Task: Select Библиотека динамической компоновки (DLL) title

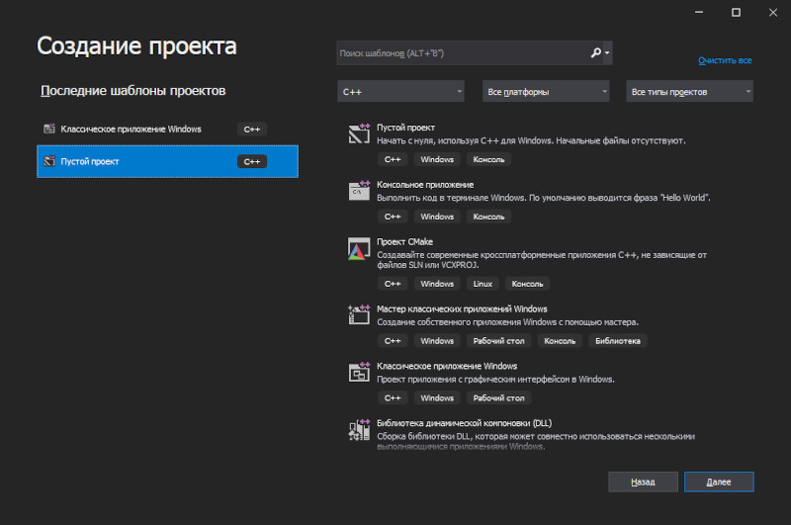Action: (464, 422)
